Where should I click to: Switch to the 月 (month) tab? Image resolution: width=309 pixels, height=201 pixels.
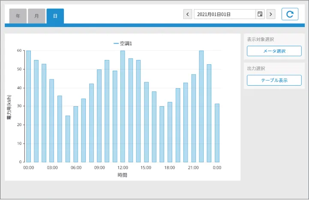tap(36, 16)
